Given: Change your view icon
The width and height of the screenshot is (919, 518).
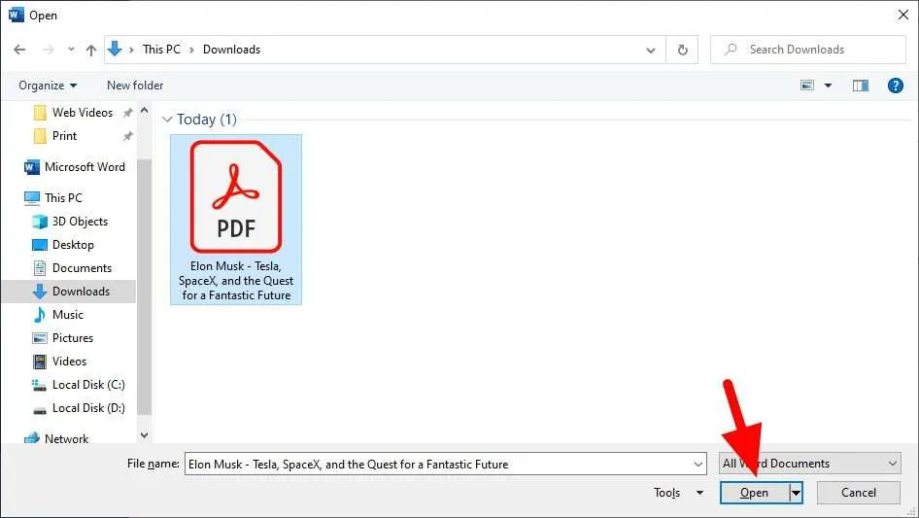Looking at the screenshot, I should click(x=807, y=86).
